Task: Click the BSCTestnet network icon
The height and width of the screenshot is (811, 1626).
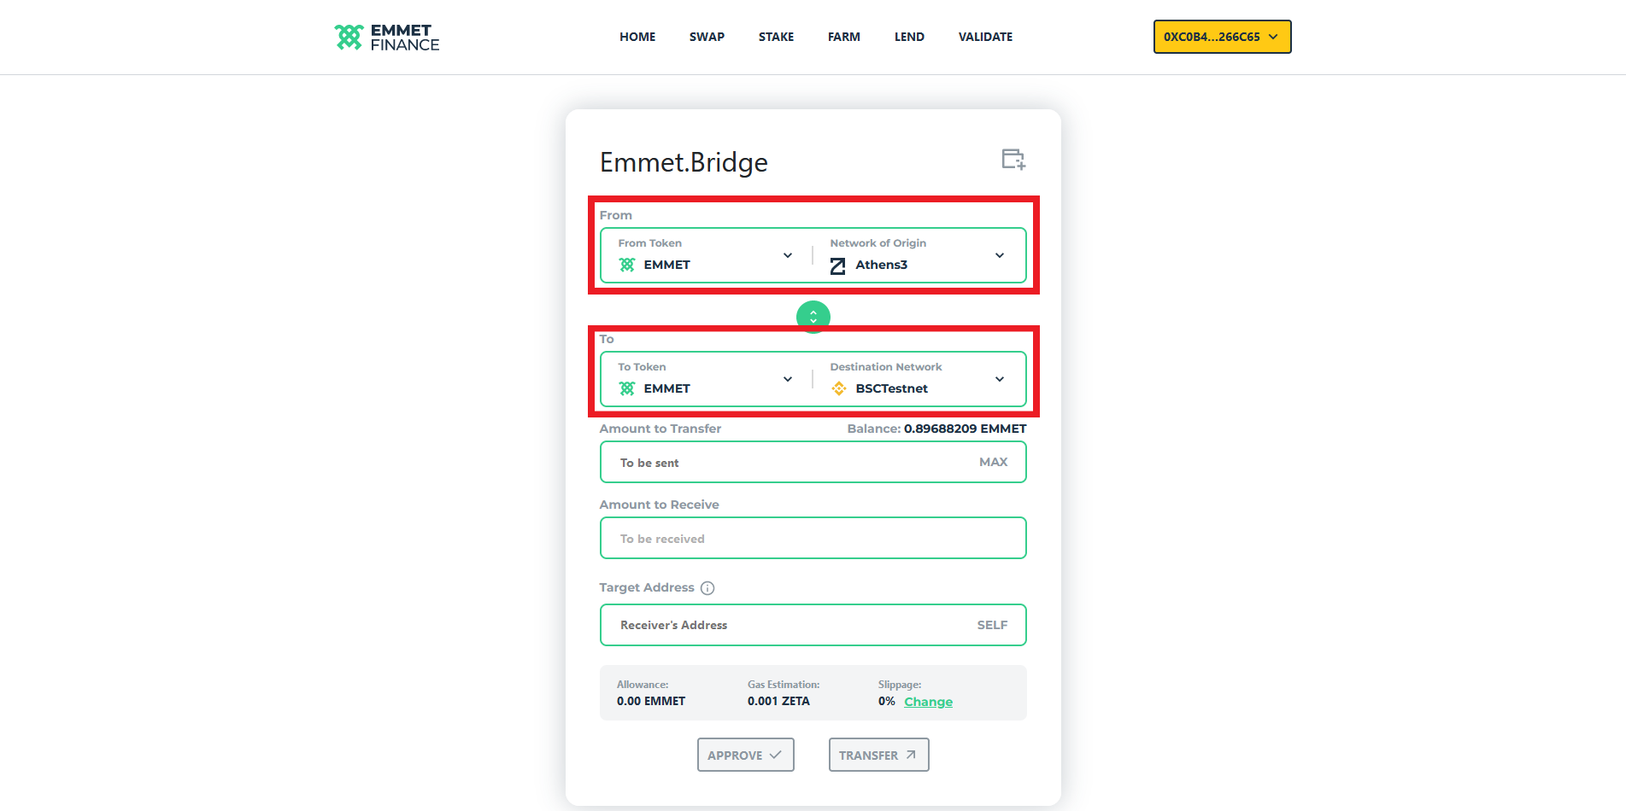Action: (839, 389)
